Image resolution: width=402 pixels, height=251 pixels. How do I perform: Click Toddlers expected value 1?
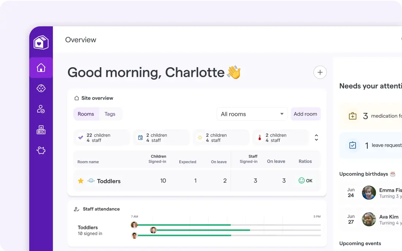pos(196,181)
